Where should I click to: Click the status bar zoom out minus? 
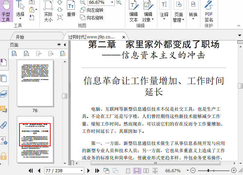click(x=193, y=171)
